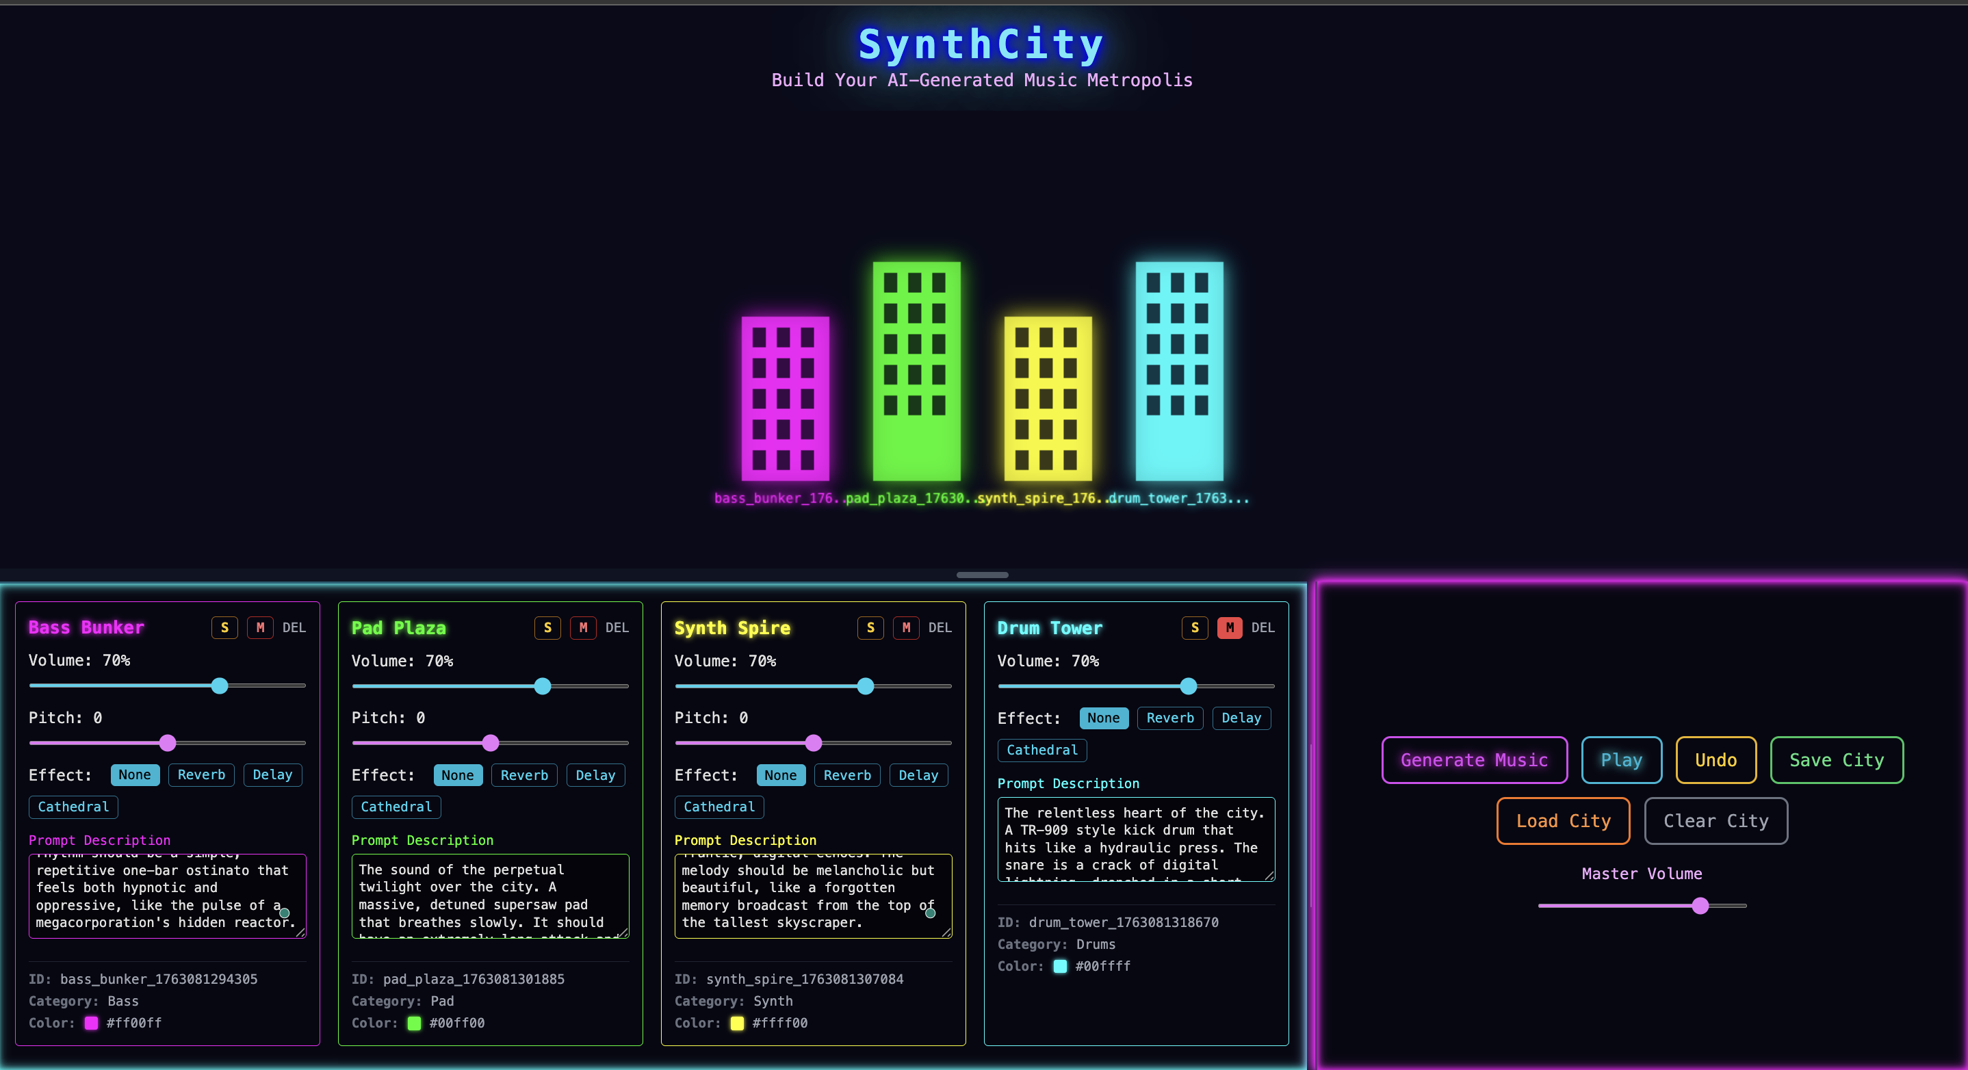This screenshot has height=1070, width=1968.
Task: Start playback with the Play button
Action: 1620,759
